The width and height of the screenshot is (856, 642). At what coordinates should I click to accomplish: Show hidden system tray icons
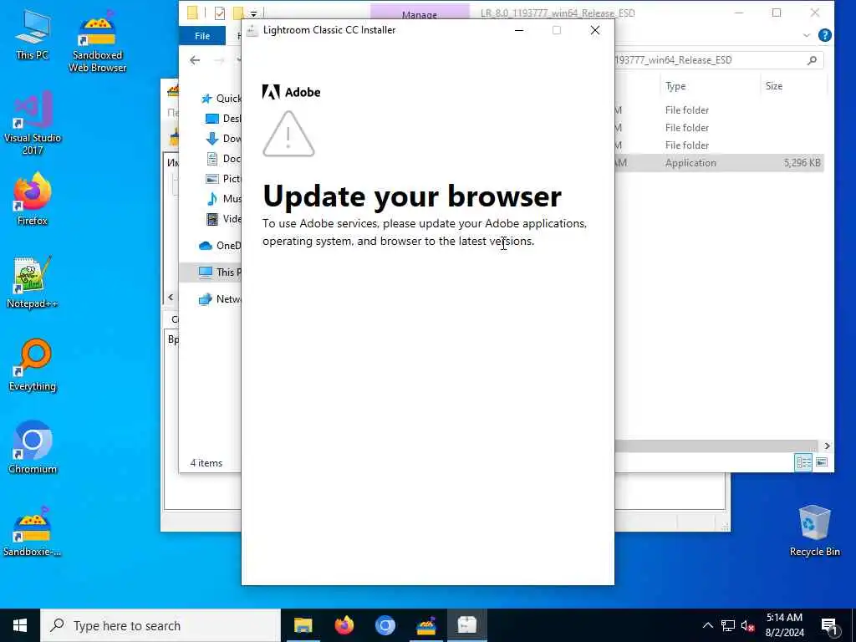707,625
